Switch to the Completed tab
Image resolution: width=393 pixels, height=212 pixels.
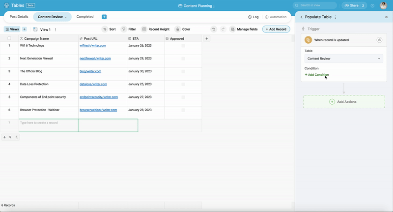coord(85,17)
